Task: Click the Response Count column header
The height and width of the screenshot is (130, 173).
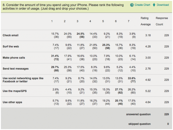Action: click(162, 21)
